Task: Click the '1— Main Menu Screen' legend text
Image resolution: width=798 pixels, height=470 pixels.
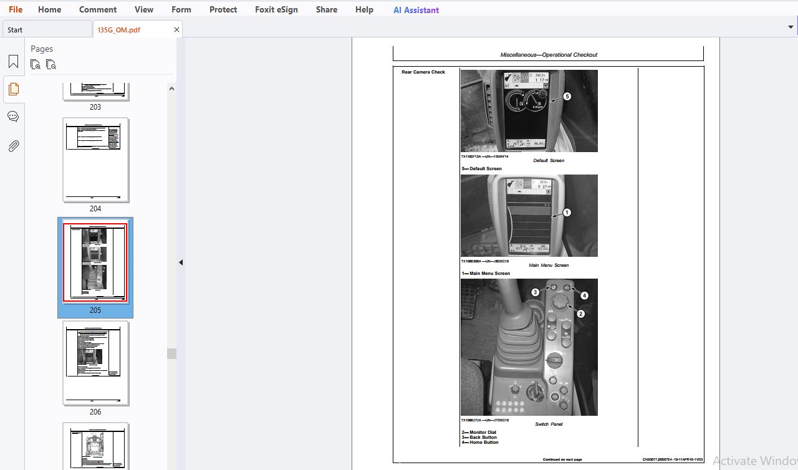Action: coord(486,274)
